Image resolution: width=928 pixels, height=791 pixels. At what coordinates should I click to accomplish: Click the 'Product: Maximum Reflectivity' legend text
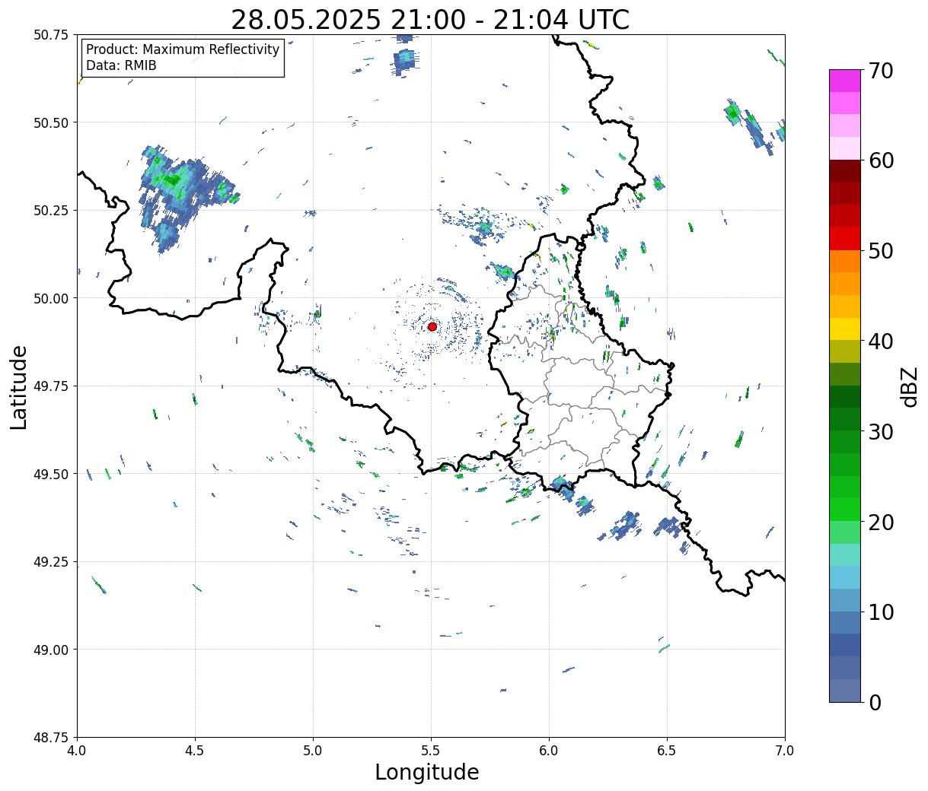pos(183,49)
